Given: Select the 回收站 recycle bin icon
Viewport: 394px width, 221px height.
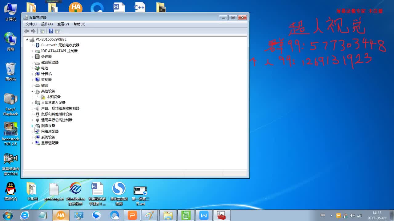Looking at the screenshot, I should coord(10,72).
